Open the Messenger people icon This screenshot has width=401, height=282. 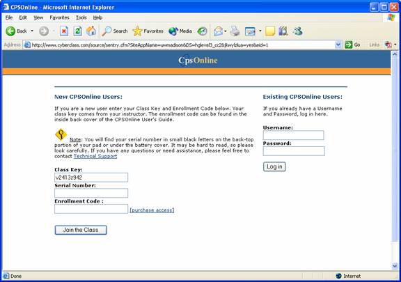coord(298,31)
